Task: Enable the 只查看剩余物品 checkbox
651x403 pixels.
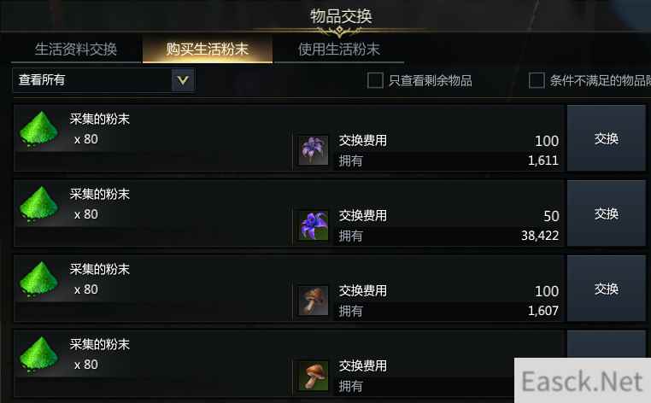Action: (375, 80)
